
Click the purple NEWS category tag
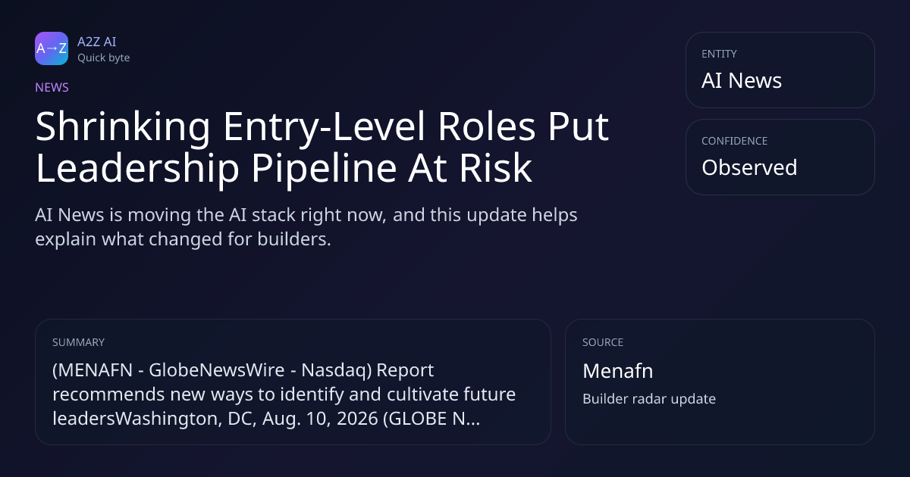[52, 87]
